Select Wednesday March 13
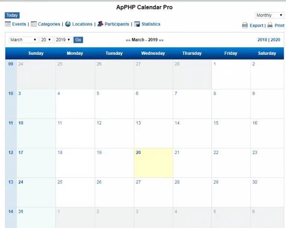The width and height of the screenshot is (286, 228). click(x=153, y=133)
